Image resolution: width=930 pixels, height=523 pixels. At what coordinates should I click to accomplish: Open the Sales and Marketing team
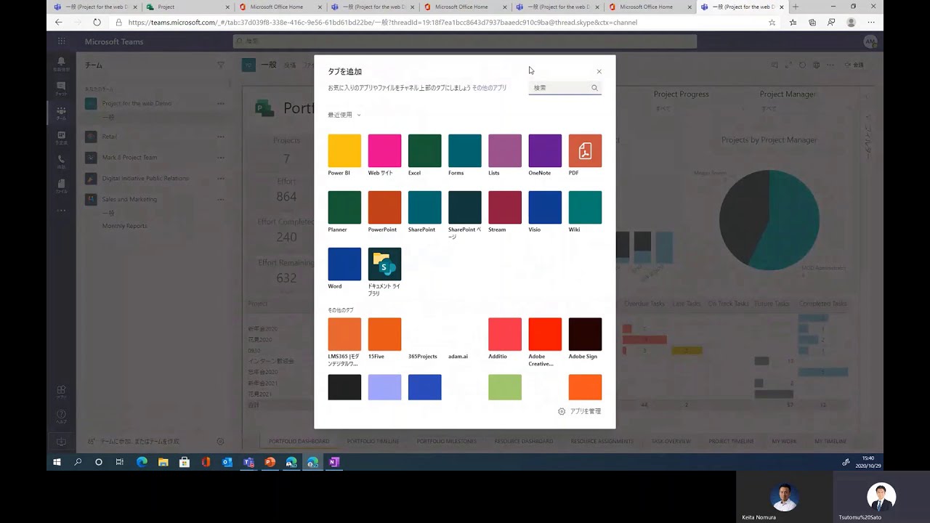(129, 199)
